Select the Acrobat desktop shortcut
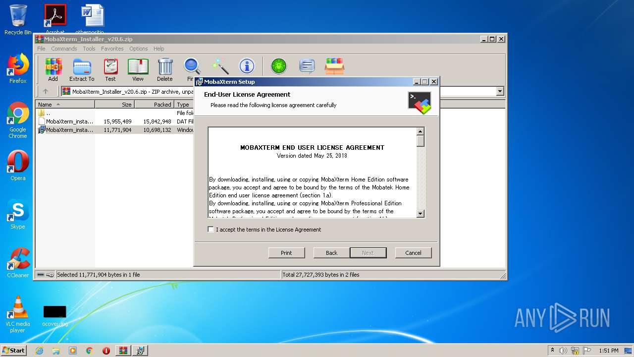The image size is (634, 357). point(55,20)
